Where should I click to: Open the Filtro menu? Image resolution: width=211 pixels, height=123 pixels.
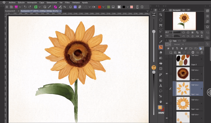(68, 2)
